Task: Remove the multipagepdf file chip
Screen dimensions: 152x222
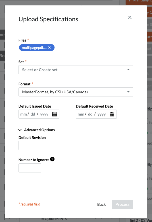Action: click(49, 48)
